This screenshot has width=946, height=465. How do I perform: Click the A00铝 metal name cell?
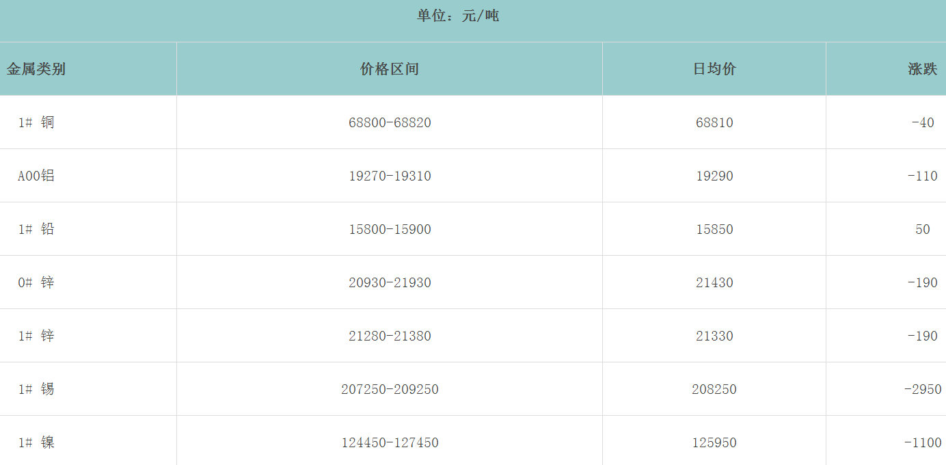click(x=36, y=176)
